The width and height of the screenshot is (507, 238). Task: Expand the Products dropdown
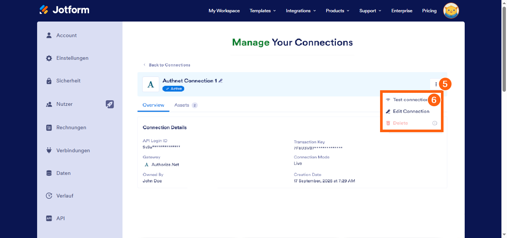pos(337,11)
